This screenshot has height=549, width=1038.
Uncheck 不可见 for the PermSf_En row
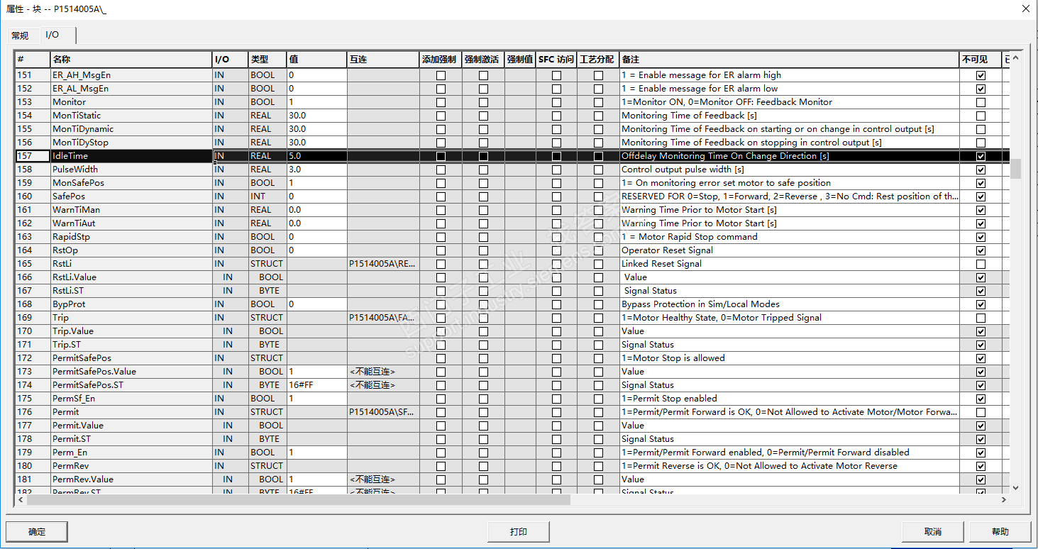[x=981, y=399]
